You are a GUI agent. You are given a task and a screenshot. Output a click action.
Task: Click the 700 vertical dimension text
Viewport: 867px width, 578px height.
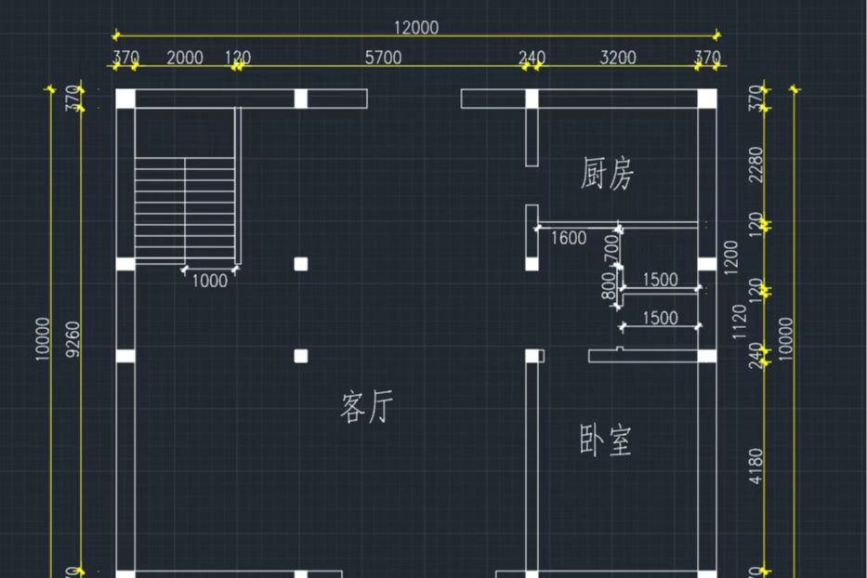click(611, 248)
